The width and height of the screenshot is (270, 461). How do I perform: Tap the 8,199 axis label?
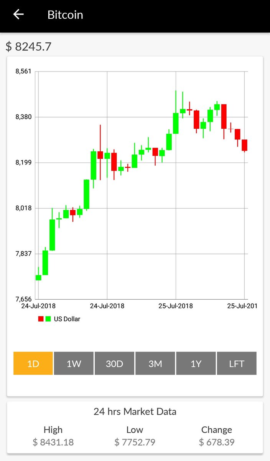click(x=23, y=163)
